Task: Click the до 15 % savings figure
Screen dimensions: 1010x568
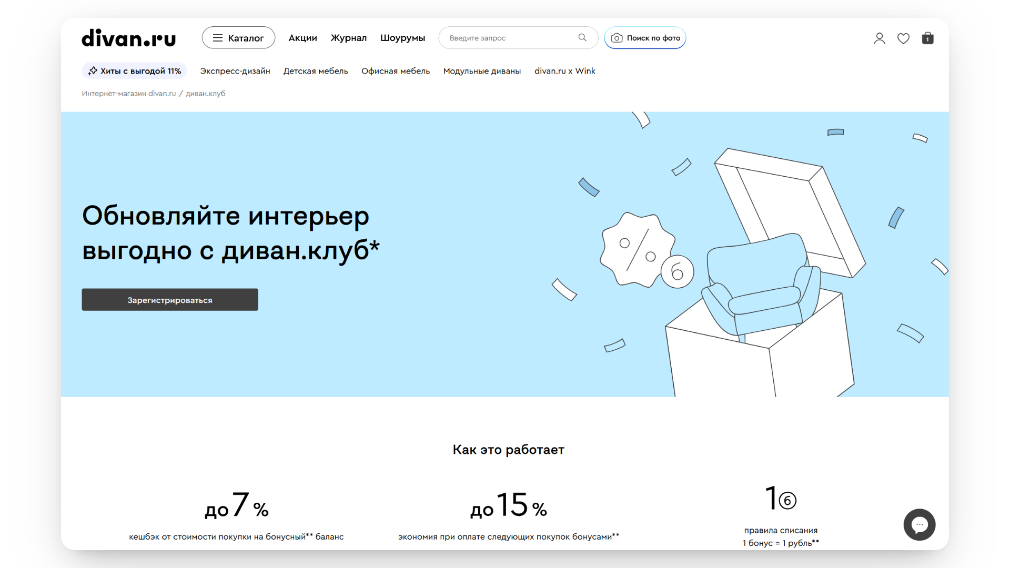Action: [x=508, y=505]
